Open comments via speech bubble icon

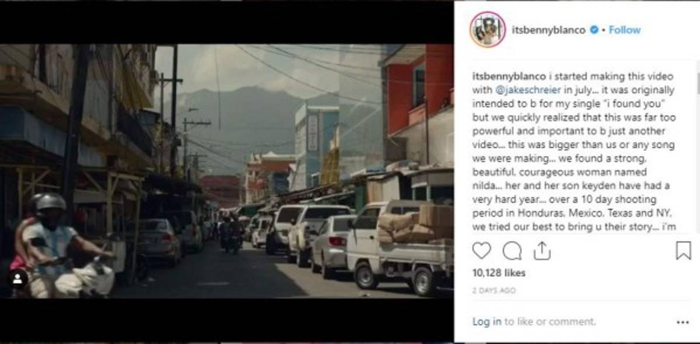(512, 251)
